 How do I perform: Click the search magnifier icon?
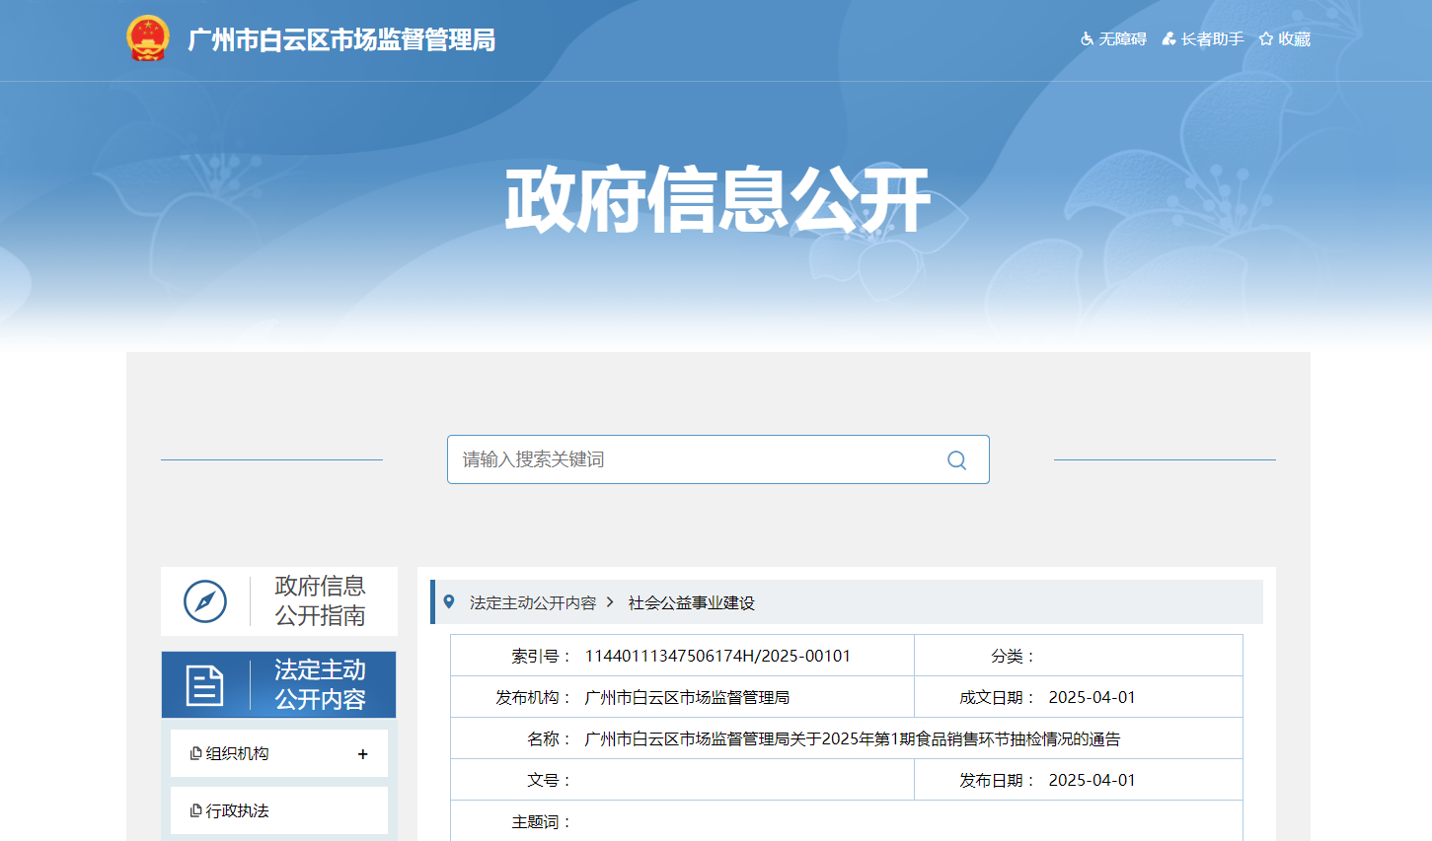956,460
